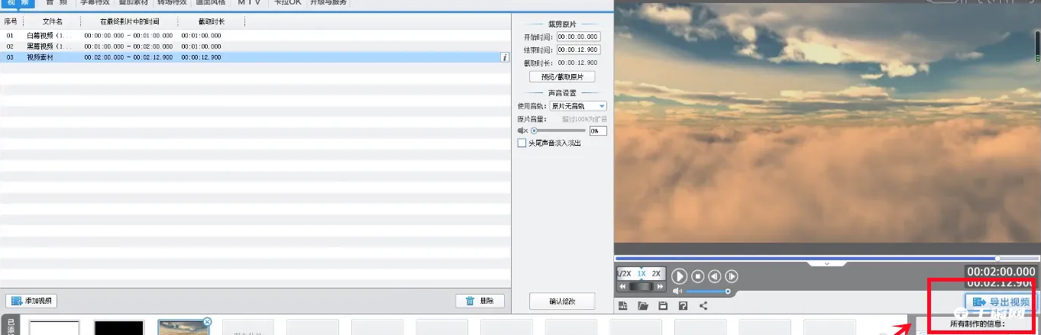
Task: Set playback speed to 1/2X
Action: tap(625, 273)
